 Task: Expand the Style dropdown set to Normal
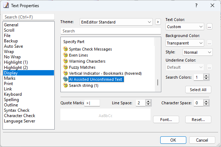click(198, 52)
